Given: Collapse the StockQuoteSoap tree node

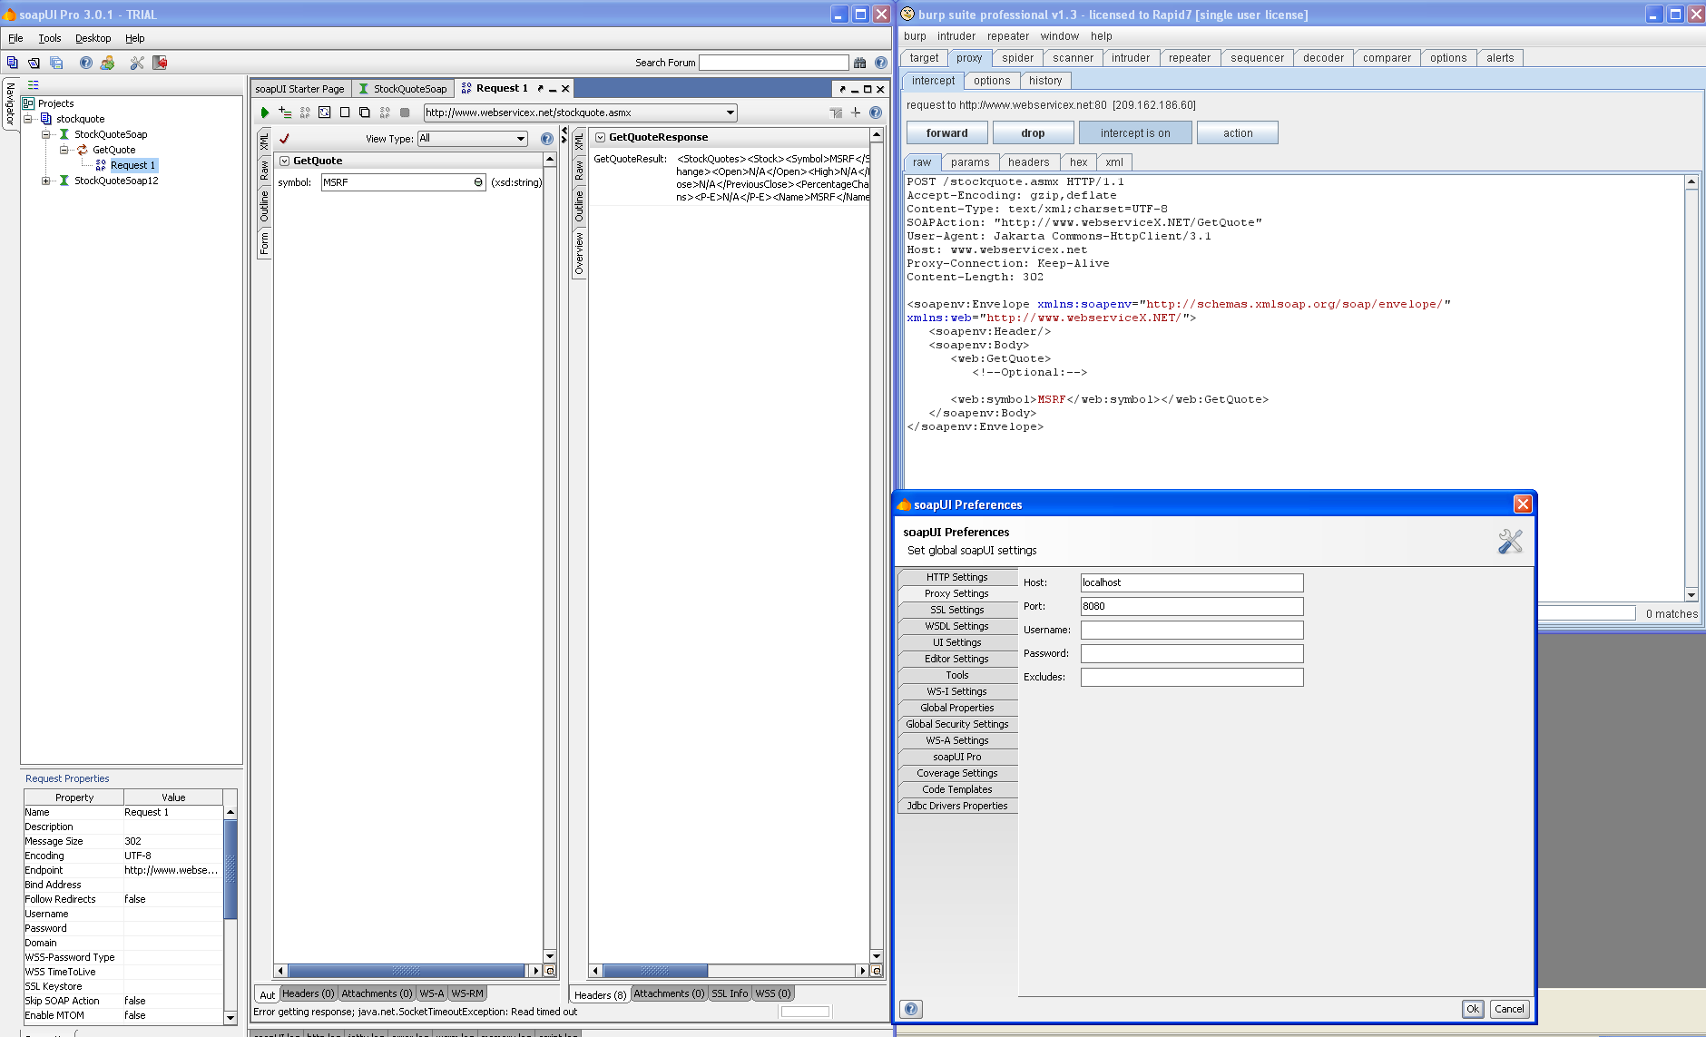Looking at the screenshot, I should (45, 134).
